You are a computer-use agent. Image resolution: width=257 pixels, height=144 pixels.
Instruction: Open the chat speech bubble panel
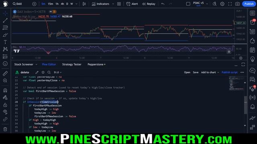pos(253,79)
